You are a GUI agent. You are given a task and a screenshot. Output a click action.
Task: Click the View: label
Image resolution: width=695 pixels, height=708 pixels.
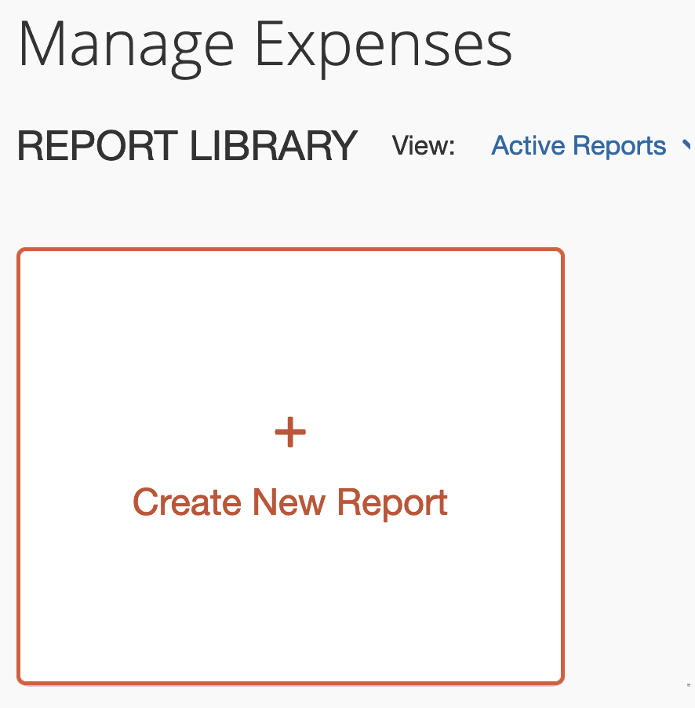point(424,146)
